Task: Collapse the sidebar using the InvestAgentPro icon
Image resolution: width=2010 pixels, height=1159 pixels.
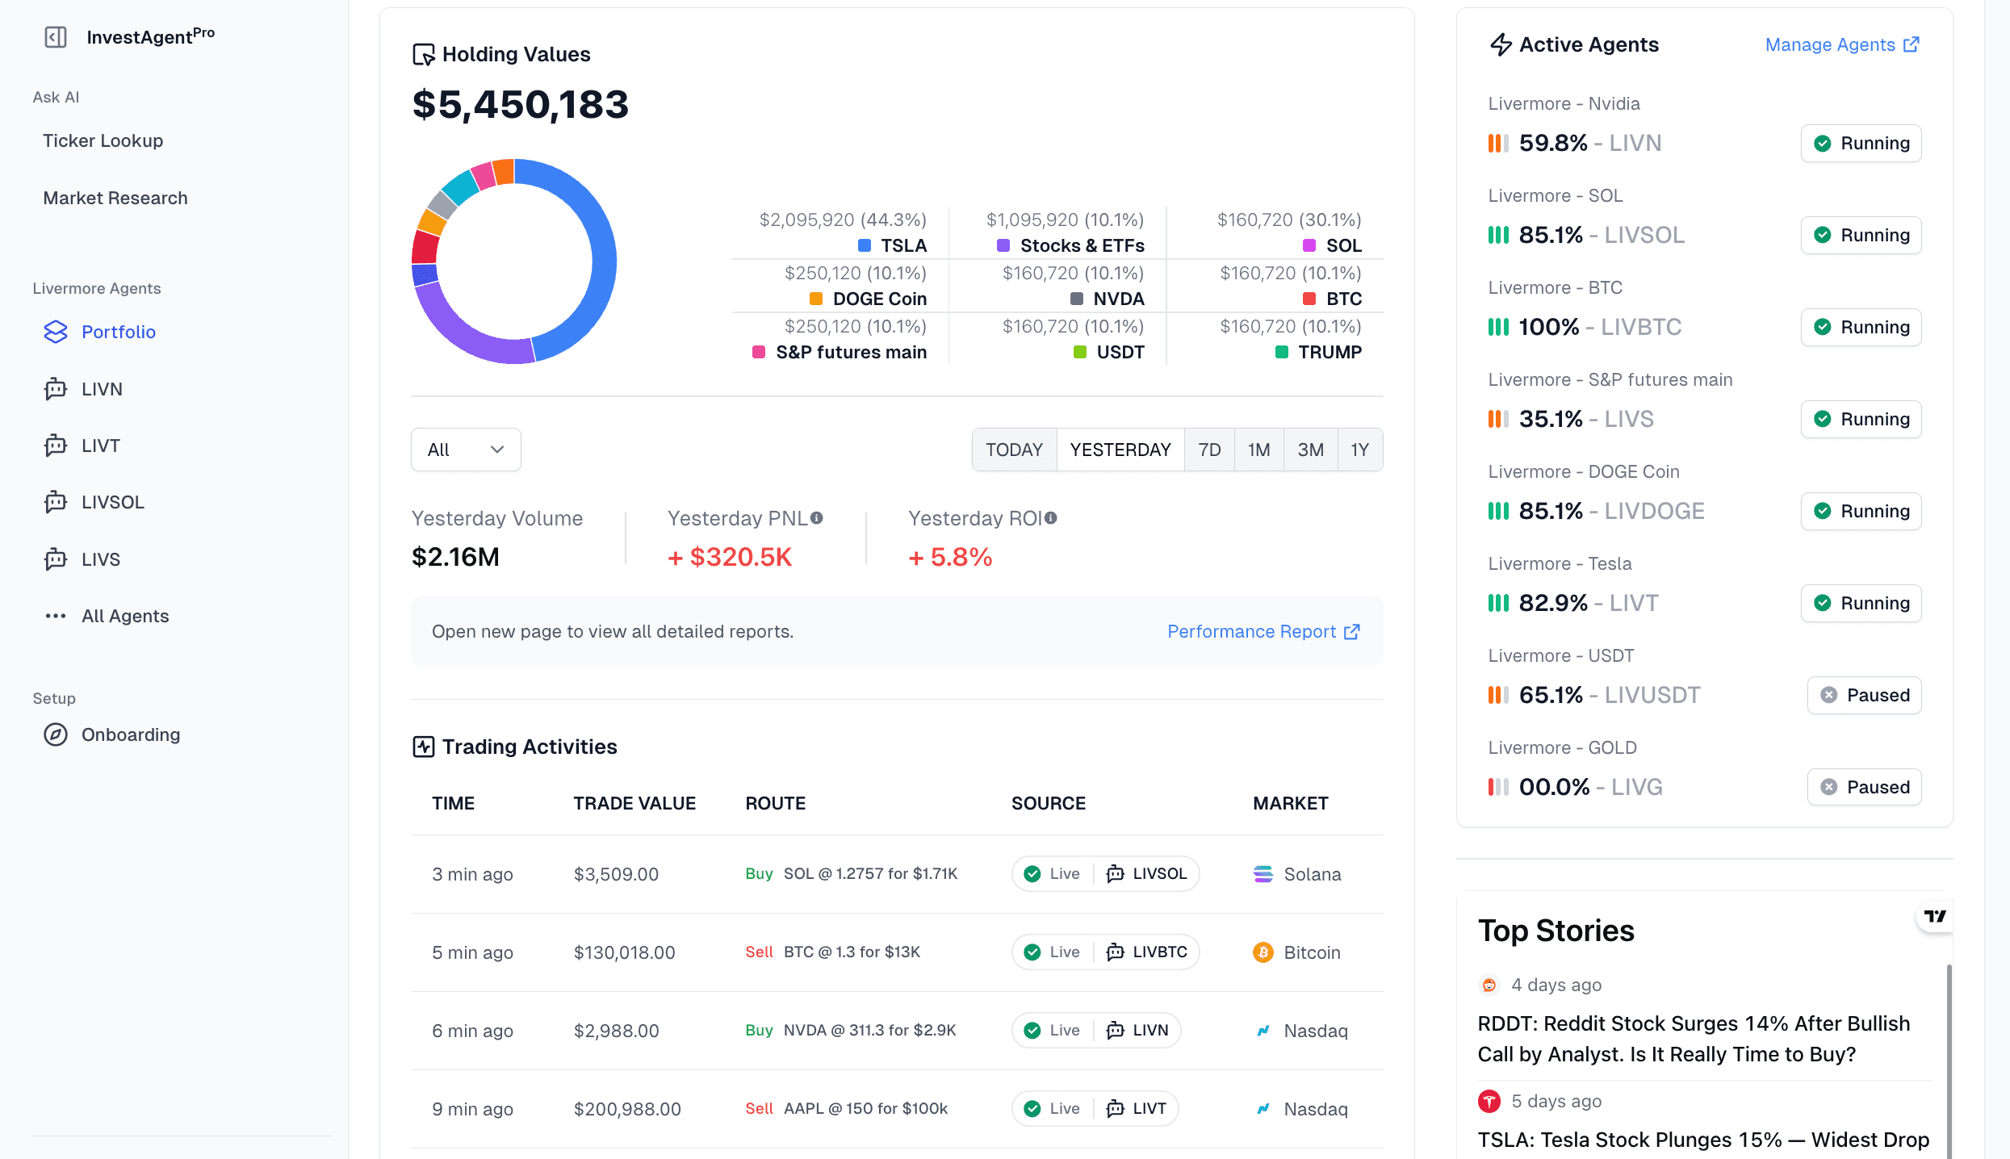Action: 55,36
